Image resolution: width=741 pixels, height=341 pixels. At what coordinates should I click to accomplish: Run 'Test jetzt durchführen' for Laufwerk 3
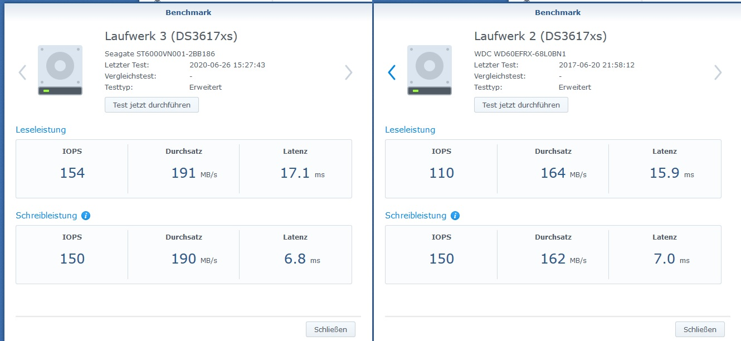(152, 105)
